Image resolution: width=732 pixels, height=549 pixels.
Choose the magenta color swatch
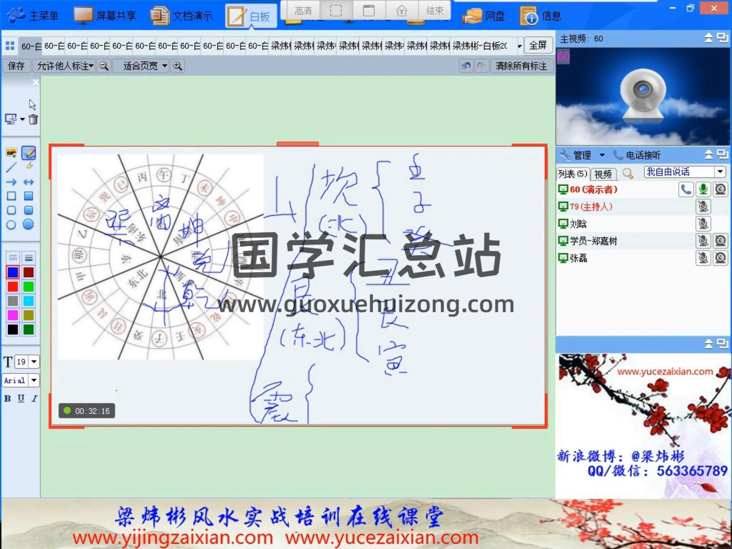(13, 315)
